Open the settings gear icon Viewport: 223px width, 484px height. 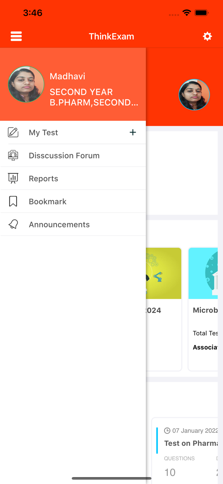click(x=208, y=36)
